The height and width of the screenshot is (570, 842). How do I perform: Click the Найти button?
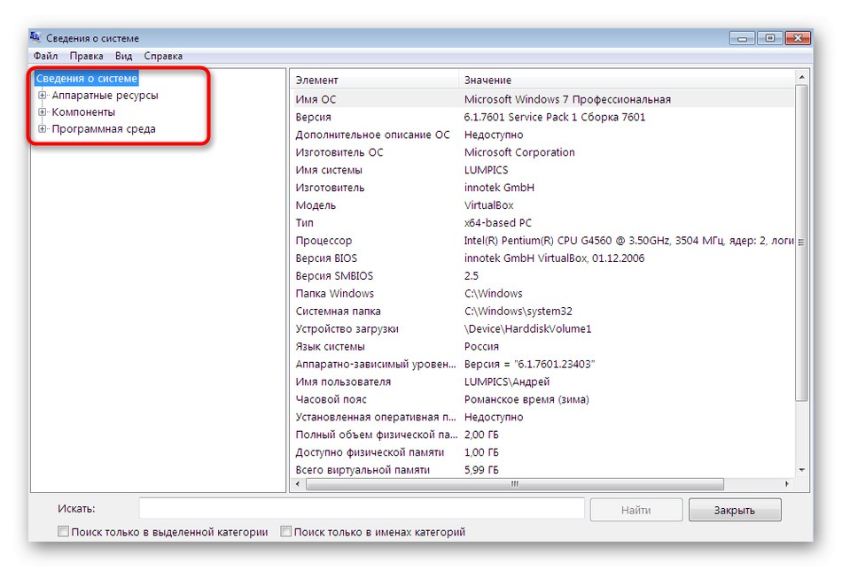click(x=636, y=510)
